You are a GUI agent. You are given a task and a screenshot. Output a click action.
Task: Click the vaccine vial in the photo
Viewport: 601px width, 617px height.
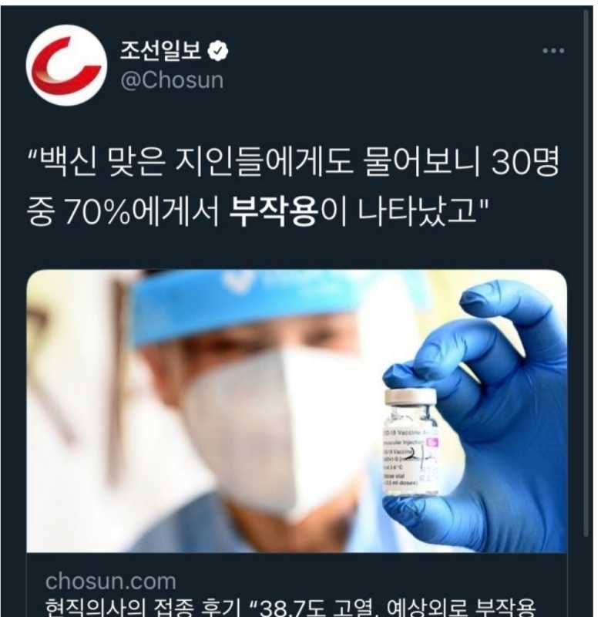coord(411,442)
